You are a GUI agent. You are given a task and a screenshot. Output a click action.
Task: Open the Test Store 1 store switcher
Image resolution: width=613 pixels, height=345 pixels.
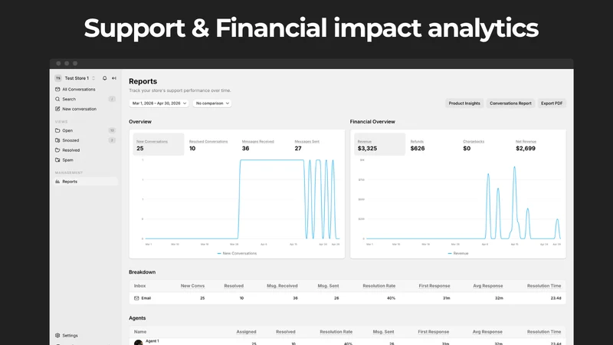(75, 78)
